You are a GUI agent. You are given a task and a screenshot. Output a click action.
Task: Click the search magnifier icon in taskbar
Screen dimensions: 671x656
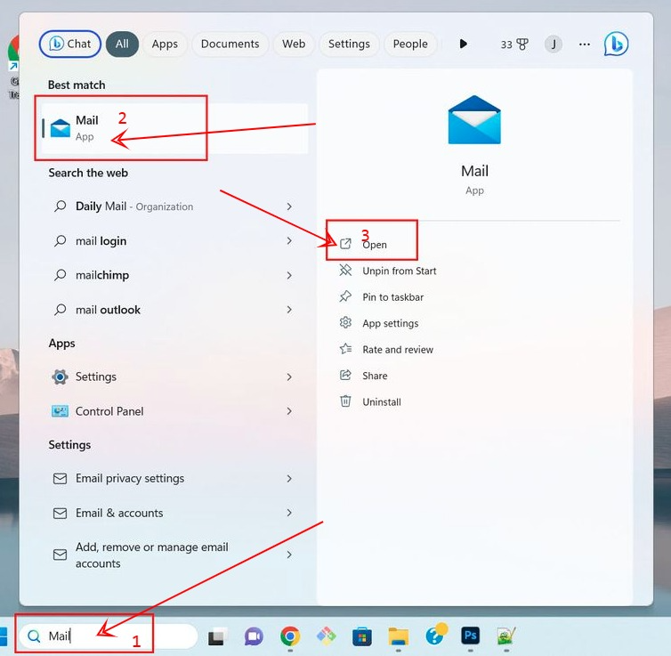coord(34,636)
